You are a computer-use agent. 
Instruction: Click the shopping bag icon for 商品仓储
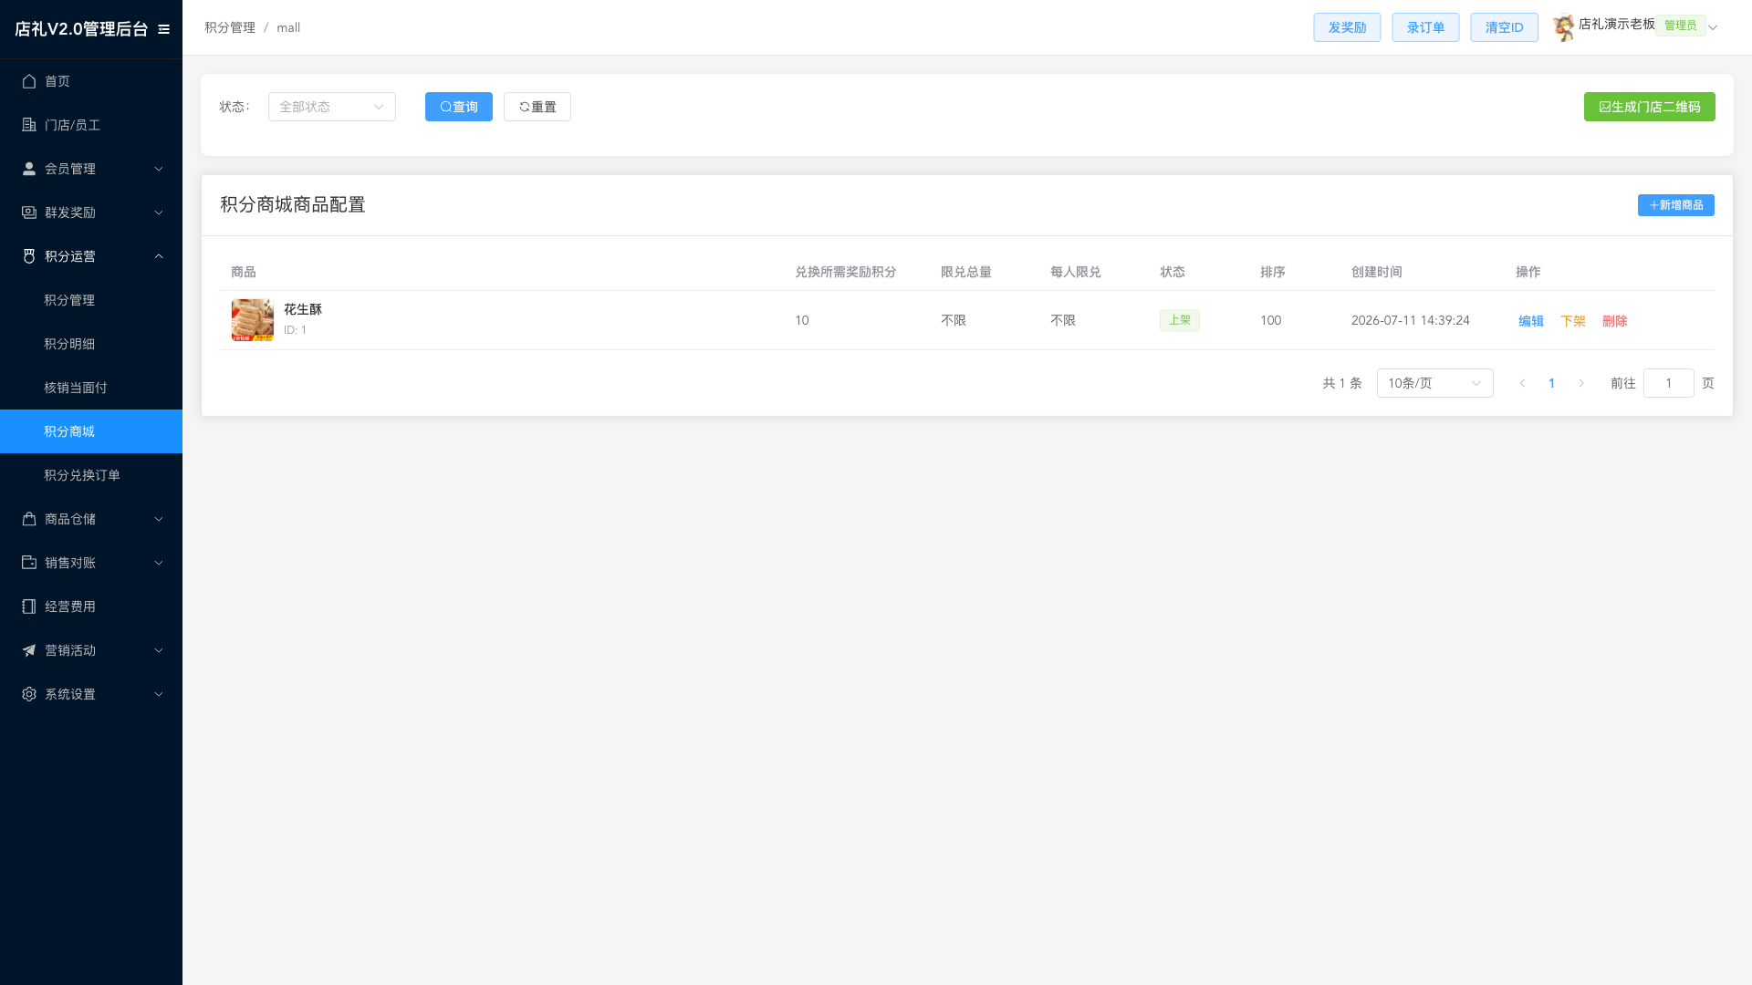[29, 519]
